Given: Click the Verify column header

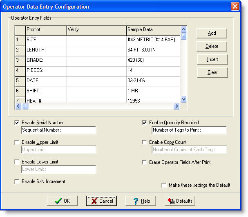Looking at the screenshot, I should (x=96, y=31).
